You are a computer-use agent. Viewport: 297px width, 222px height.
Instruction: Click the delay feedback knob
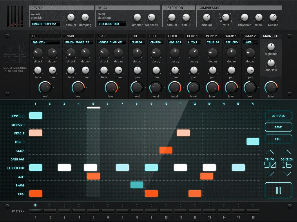point(151,17)
